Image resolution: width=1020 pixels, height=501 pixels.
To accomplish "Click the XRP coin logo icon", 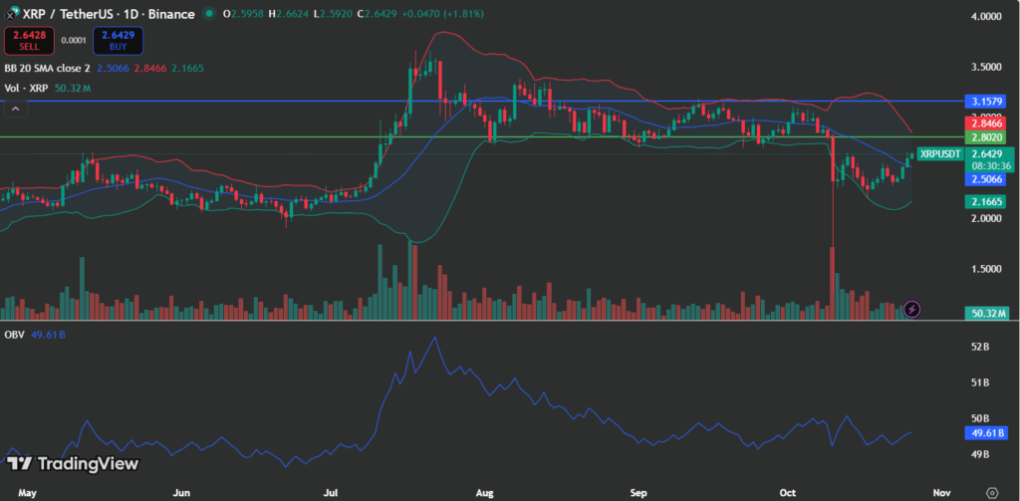I will point(11,14).
